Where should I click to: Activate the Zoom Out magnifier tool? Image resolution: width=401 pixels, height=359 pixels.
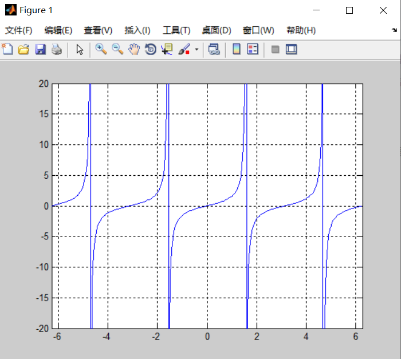click(117, 49)
